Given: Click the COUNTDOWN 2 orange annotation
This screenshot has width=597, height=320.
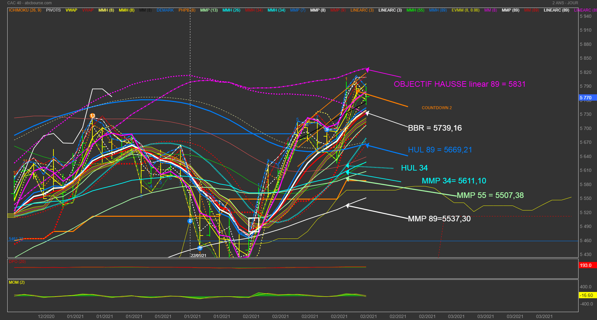Looking at the screenshot, I should [437, 108].
